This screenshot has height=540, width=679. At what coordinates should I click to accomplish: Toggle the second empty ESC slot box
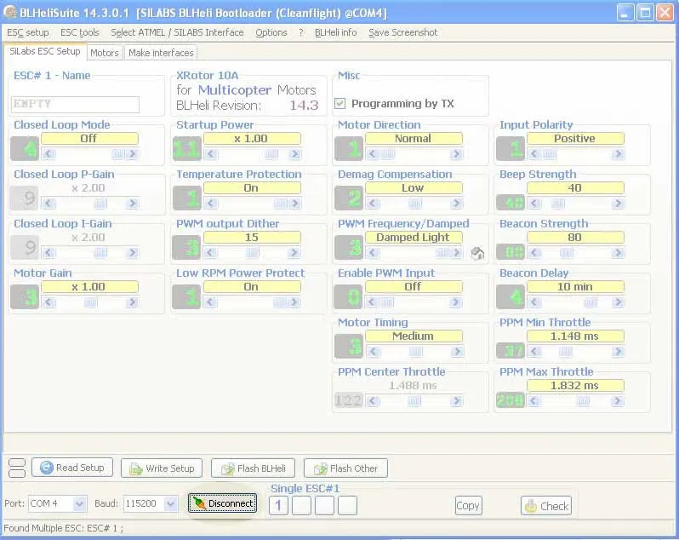coord(324,505)
